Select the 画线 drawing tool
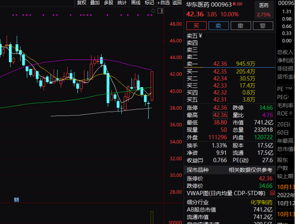 tap(136, 3)
